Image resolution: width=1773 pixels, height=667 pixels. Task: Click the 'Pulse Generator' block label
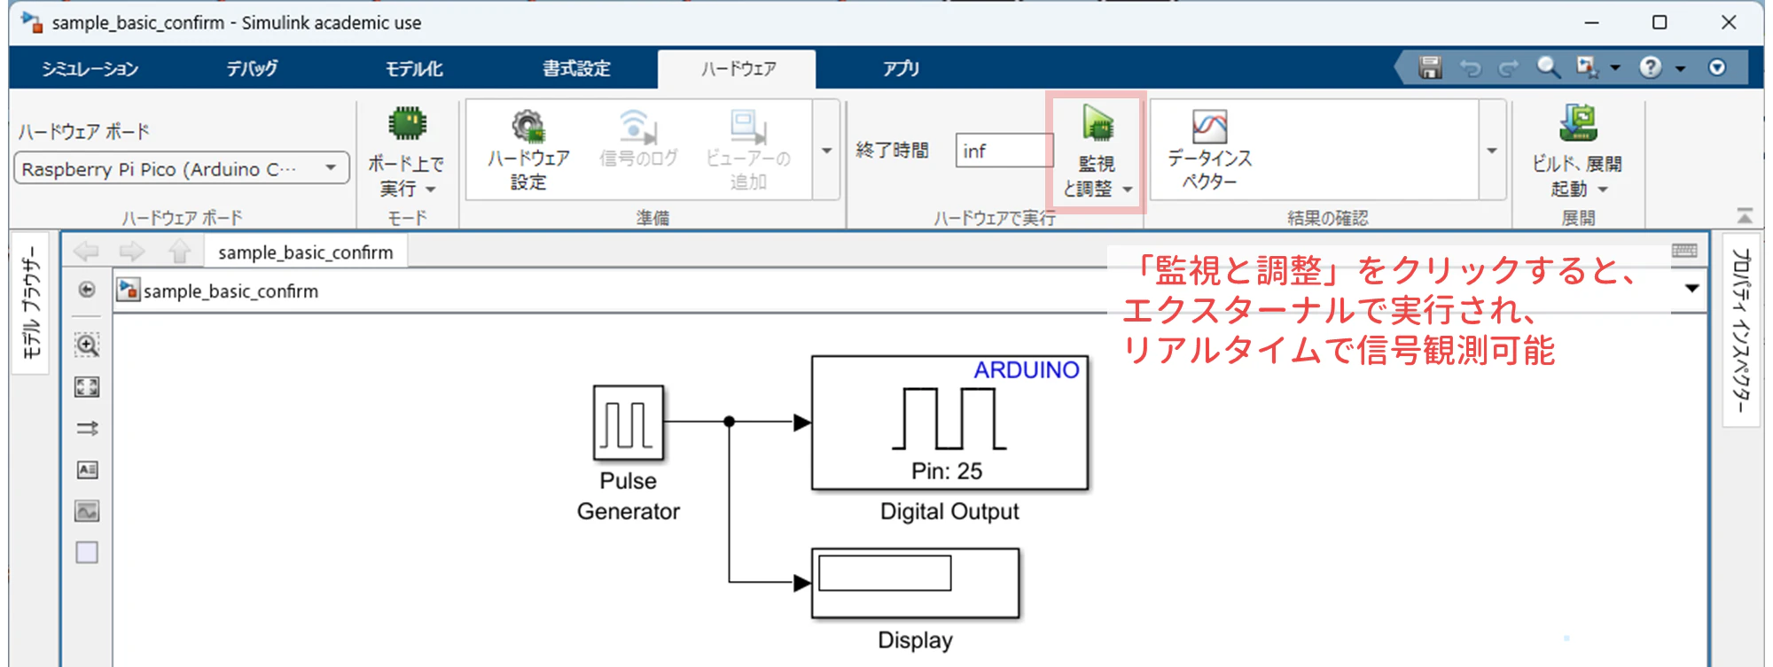pos(629,496)
